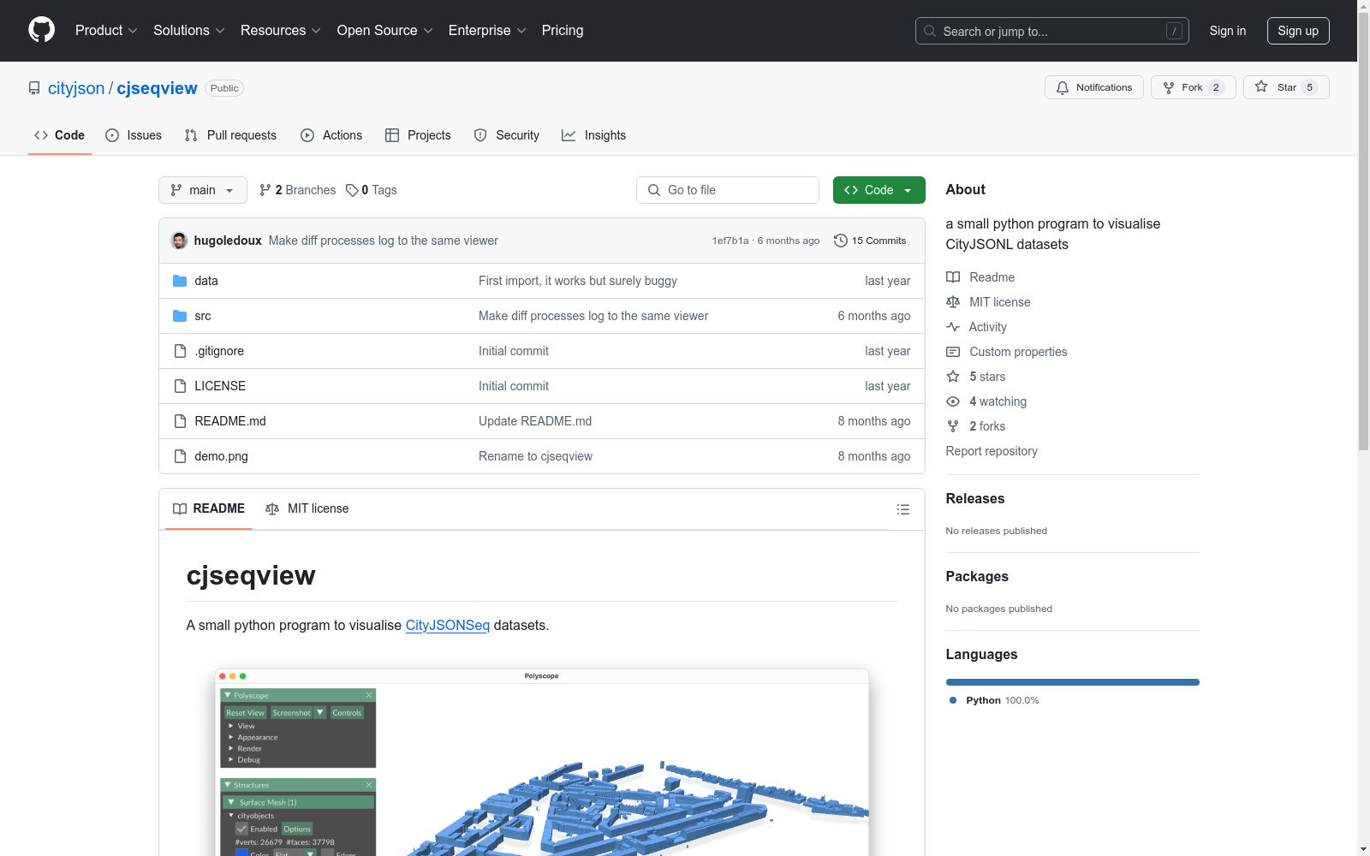The width and height of the screenshot is (1370, 856).
Task: Click the book icon beside Readme in About
Action: click(953, 277)
